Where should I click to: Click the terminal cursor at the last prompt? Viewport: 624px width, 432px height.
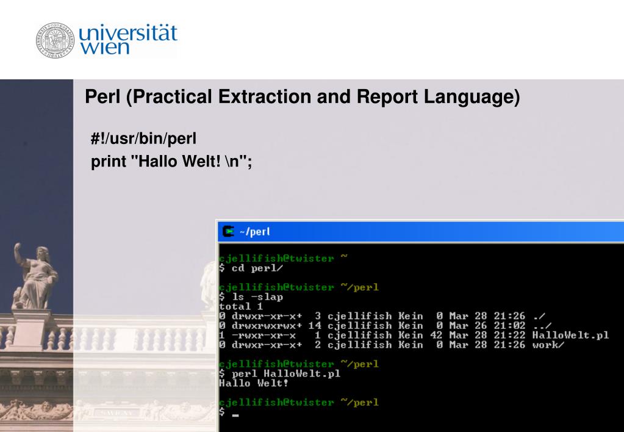(x=235, y=416)
